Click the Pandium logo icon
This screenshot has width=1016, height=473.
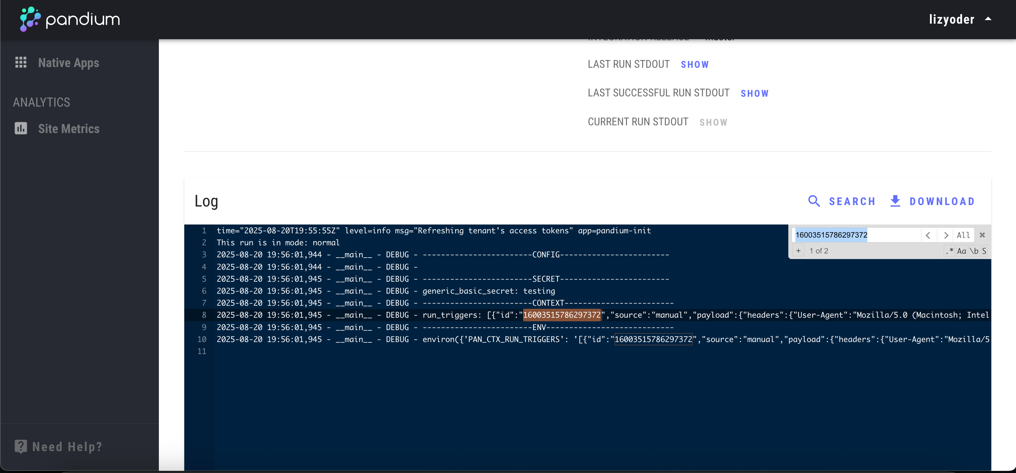pos(30,19)
